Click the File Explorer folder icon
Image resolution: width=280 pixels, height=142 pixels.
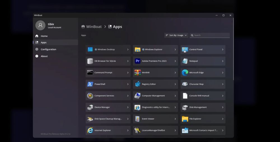[185, 119]
